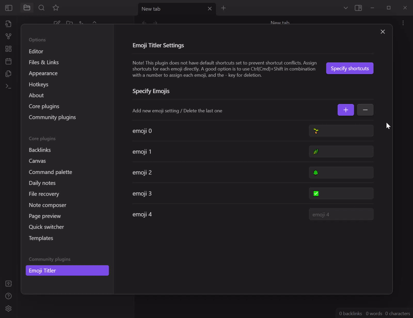Delete the last emoji with minus button
The image size is (413, 318).
[x=365, y=109]
